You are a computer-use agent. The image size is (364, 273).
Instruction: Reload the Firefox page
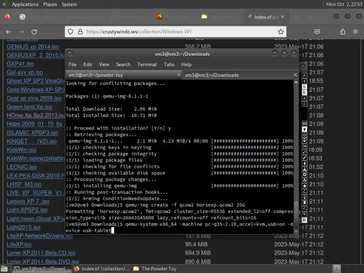[x=34, y=32]
